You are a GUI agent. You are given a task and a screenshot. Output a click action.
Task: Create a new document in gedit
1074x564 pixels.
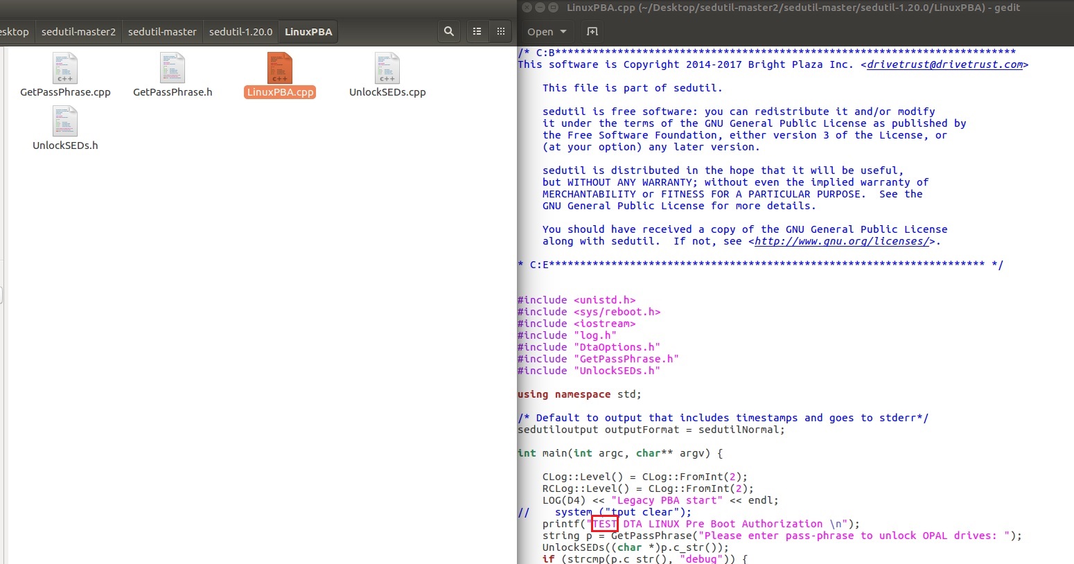592,32
